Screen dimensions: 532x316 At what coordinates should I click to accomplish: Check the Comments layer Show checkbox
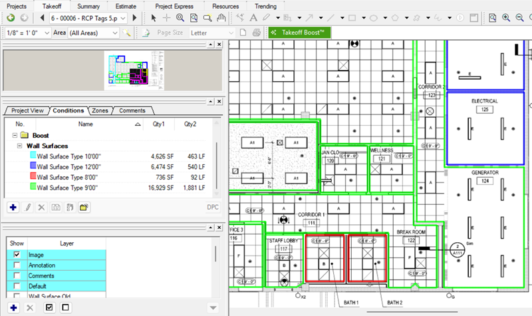pos(17,275)
